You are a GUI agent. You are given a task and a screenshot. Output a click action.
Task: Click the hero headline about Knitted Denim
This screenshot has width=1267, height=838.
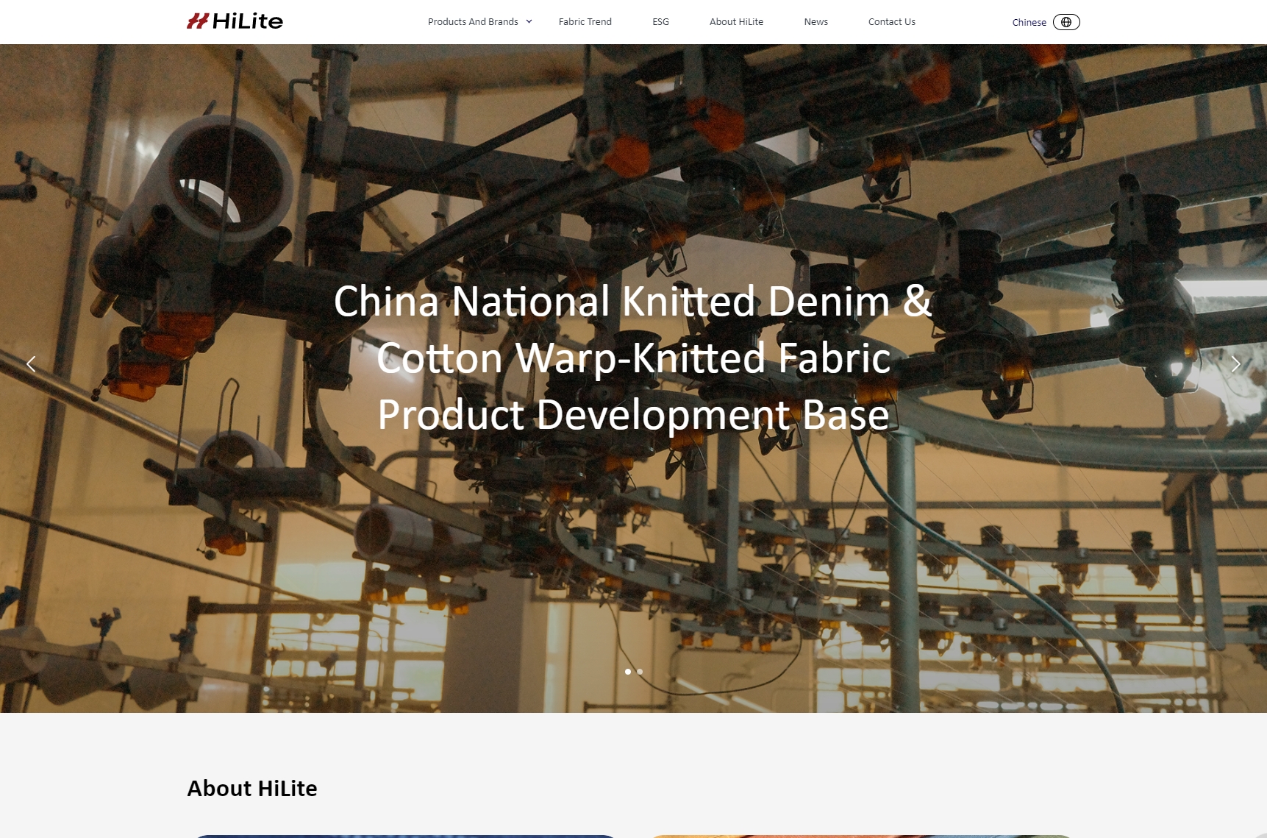click(x=633, y=358)
